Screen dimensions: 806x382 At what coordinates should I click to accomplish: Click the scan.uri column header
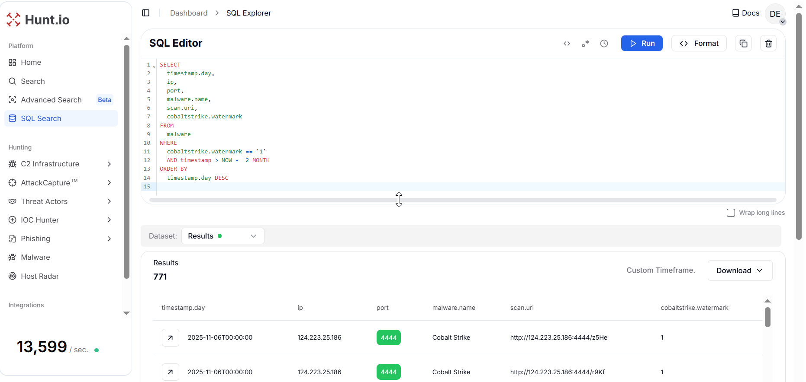click(522, 308)
